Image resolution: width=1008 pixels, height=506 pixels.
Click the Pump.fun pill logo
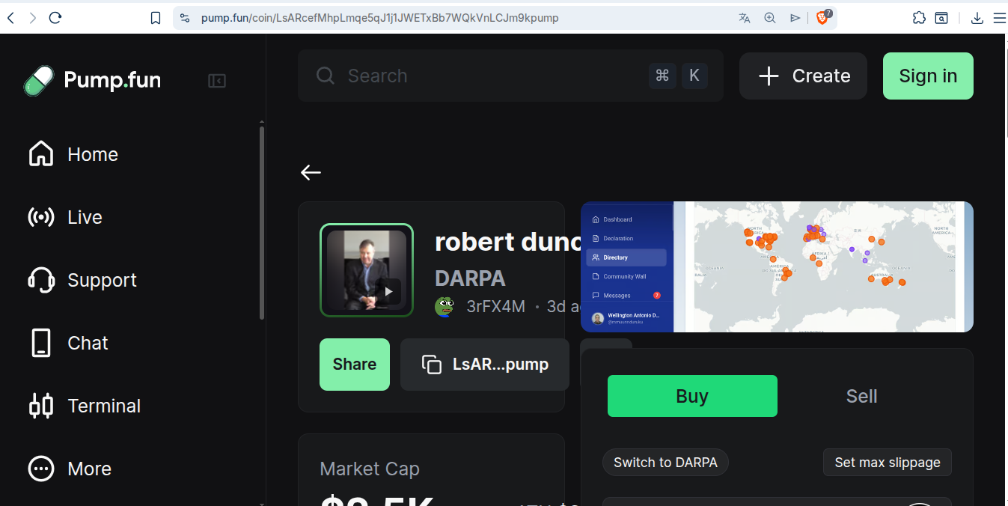[x=39, y=81]
